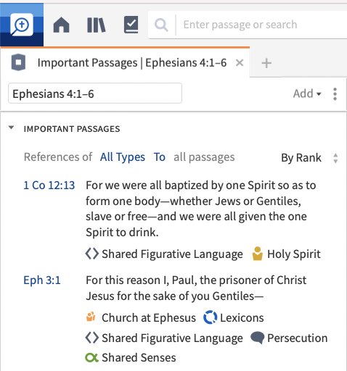347x371 pixels.
Task: Open the Home icon
Action: pos(61,25)
